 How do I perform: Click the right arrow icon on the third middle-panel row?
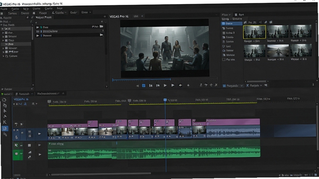[x=101, y=35]
